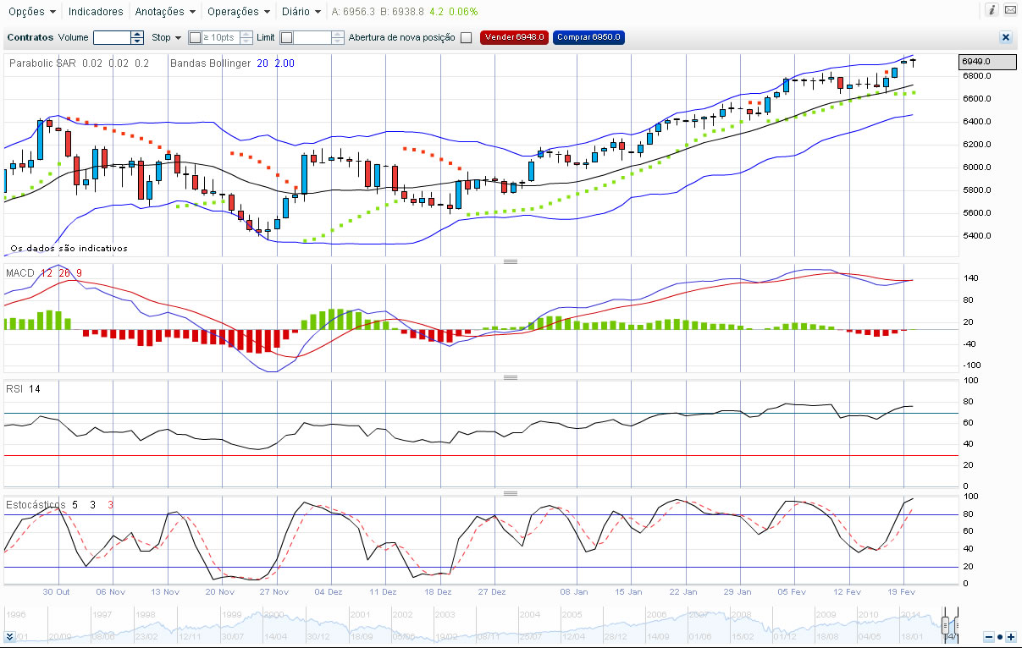Click the 27 Nov date label

coord(274,593)
